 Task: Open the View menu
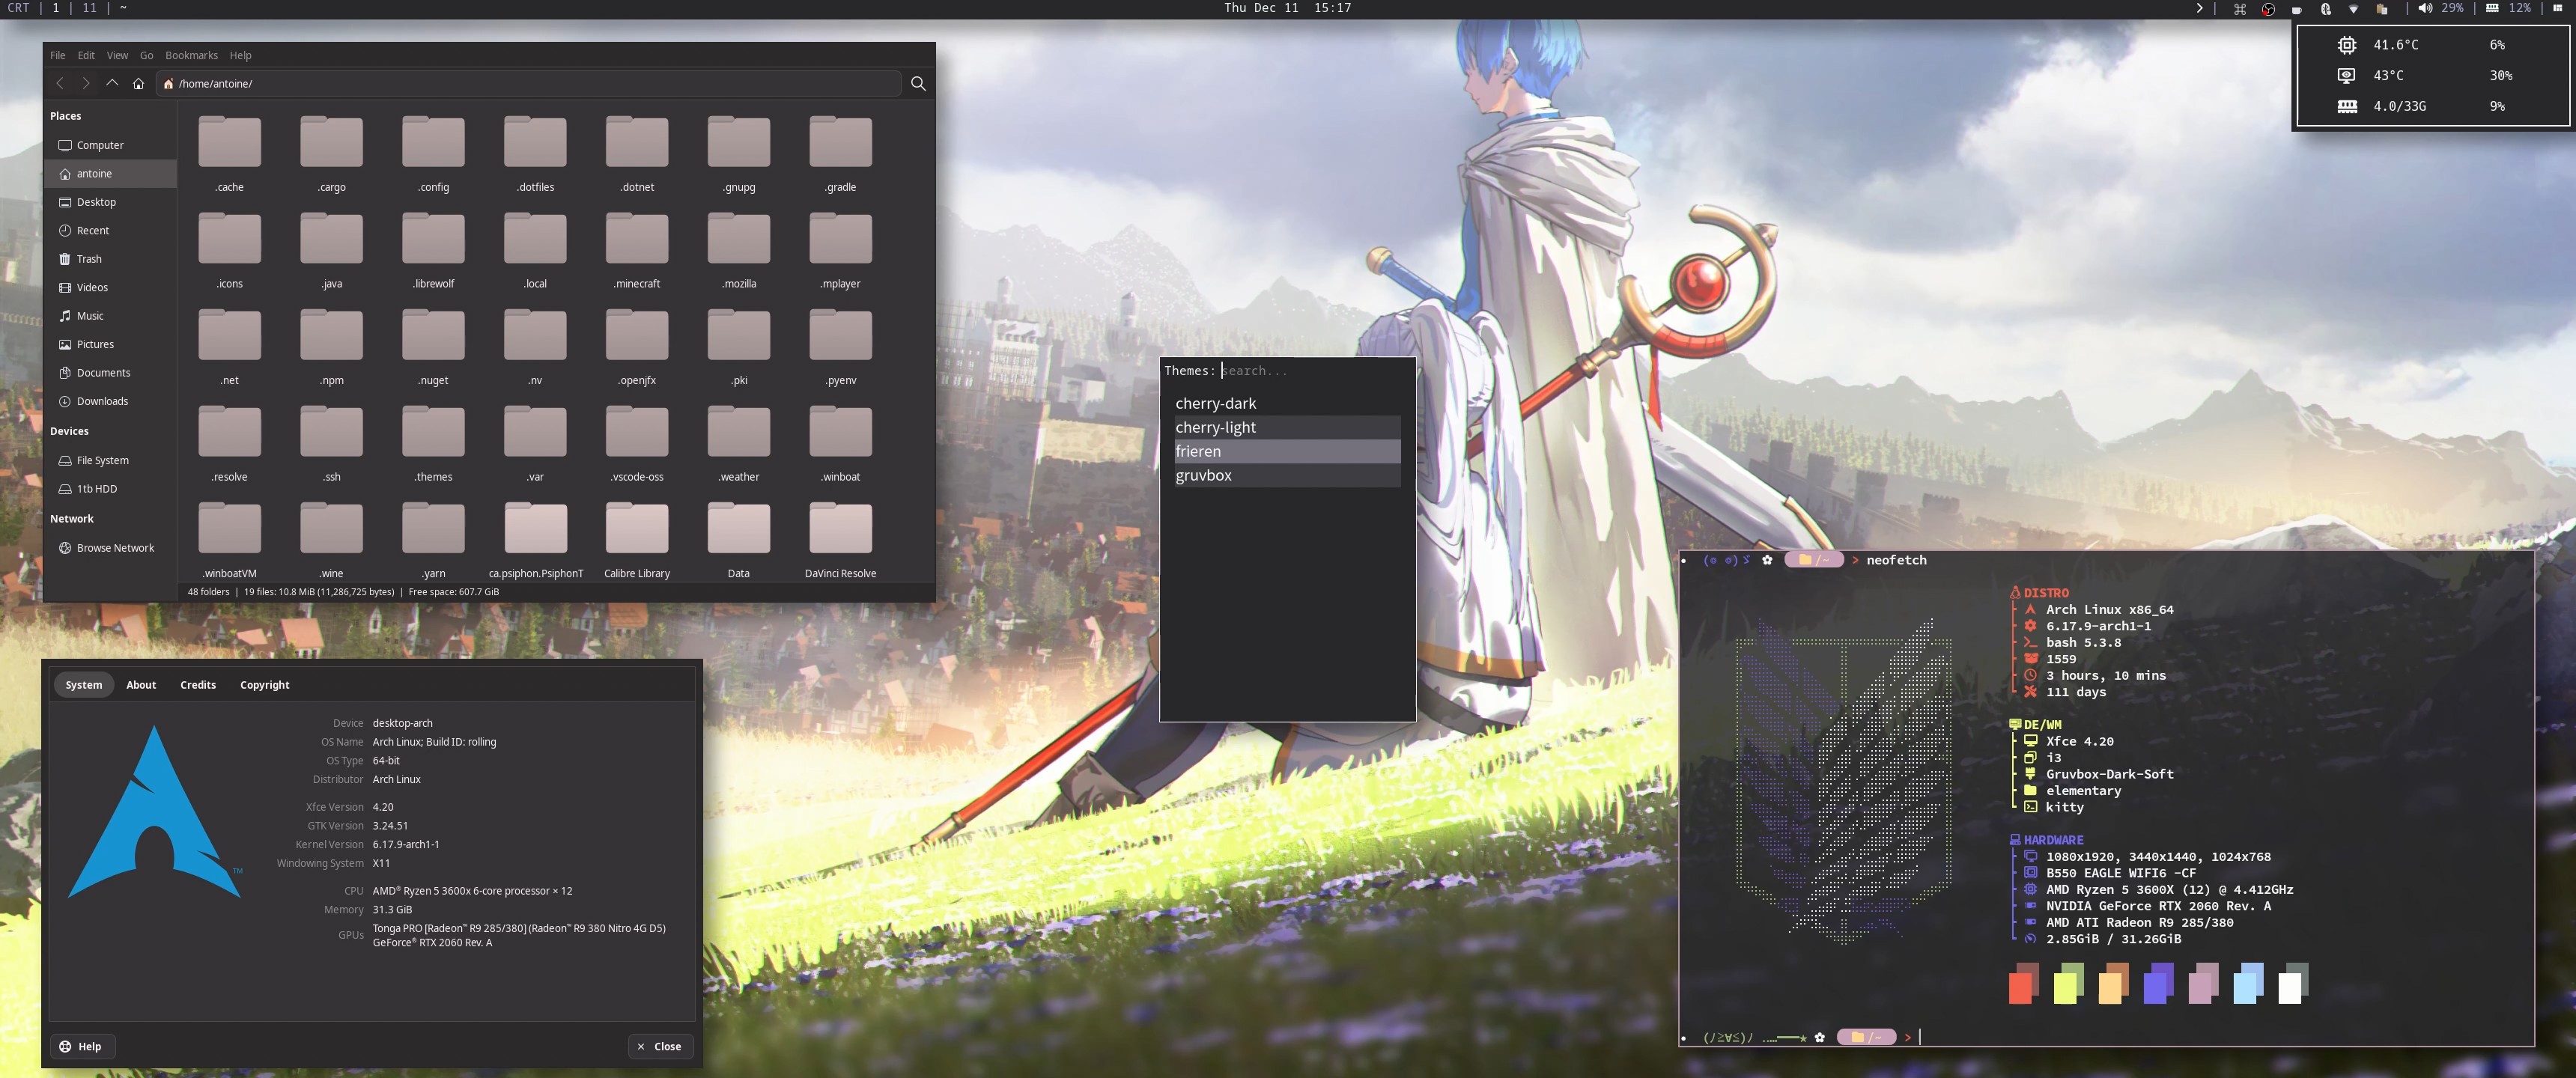(118, 56)
